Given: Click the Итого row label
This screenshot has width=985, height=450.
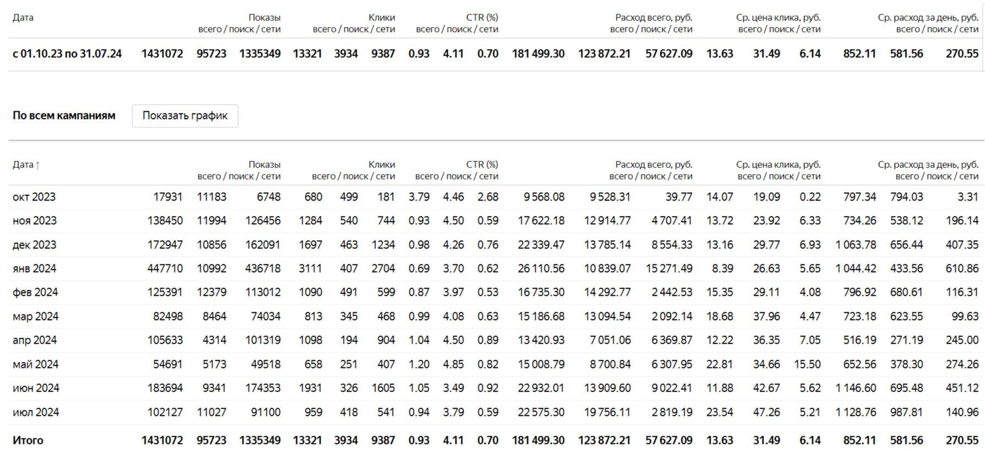Looking at the screenshot, I should click(28, 440).
